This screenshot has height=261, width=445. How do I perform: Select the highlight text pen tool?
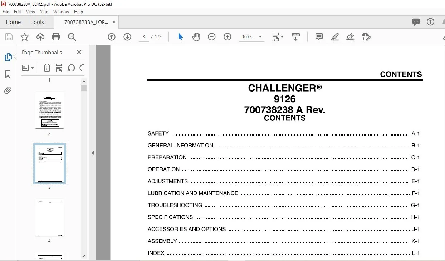click(335, 37)
